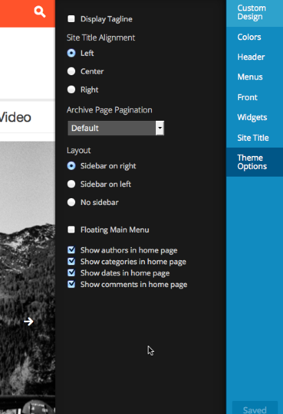Uncheck Show dates in home page
The image size is (283, 414).
coord(71,273)
